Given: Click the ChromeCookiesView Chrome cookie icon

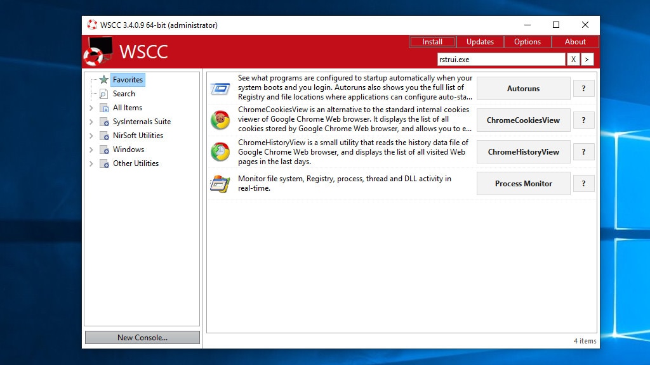Looking at the screenshot, I should [x=219, y=120].
